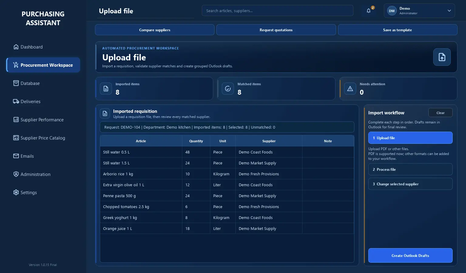Viewport: 466px width, 273px height.
Task: Click the Administration shield icon
Action: pyautogui.click(x=16, y=174)
